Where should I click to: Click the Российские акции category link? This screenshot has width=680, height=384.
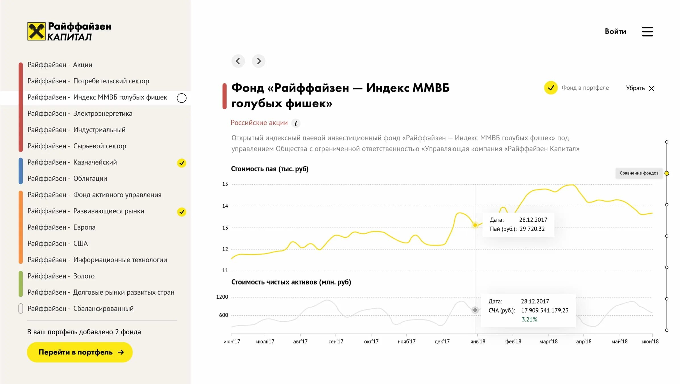point(259,123)
